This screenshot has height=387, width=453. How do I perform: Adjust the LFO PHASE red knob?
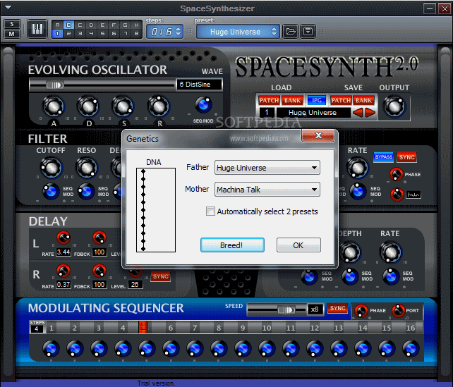[x=396, y=174]
